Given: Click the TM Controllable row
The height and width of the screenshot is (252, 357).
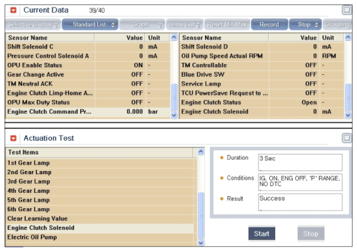Looking at the screenshot, I should 262,65.
